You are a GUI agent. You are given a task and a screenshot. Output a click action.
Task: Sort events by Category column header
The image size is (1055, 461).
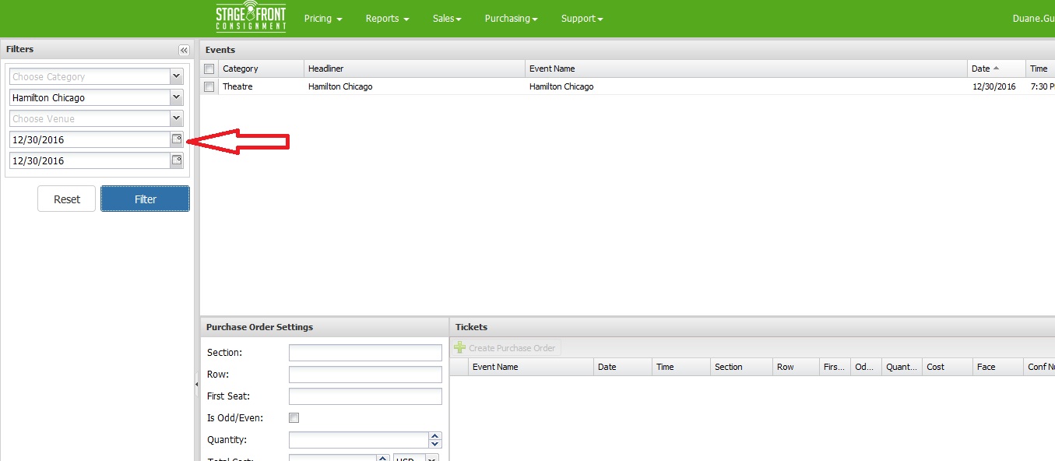261,69
